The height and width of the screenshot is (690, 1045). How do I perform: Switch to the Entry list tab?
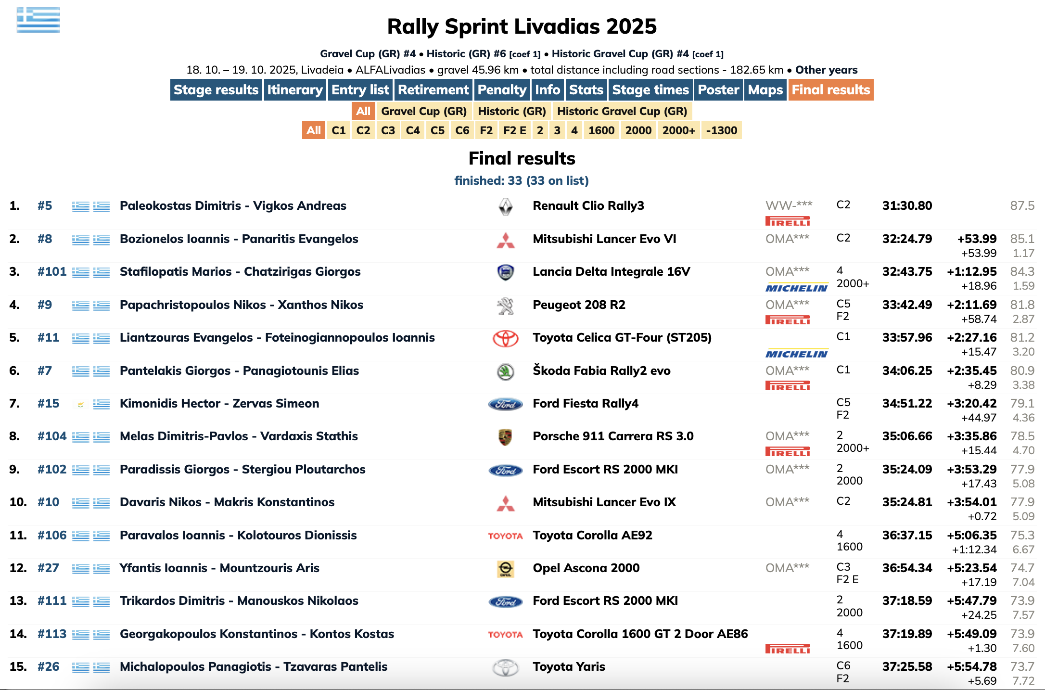coord(360,90)
